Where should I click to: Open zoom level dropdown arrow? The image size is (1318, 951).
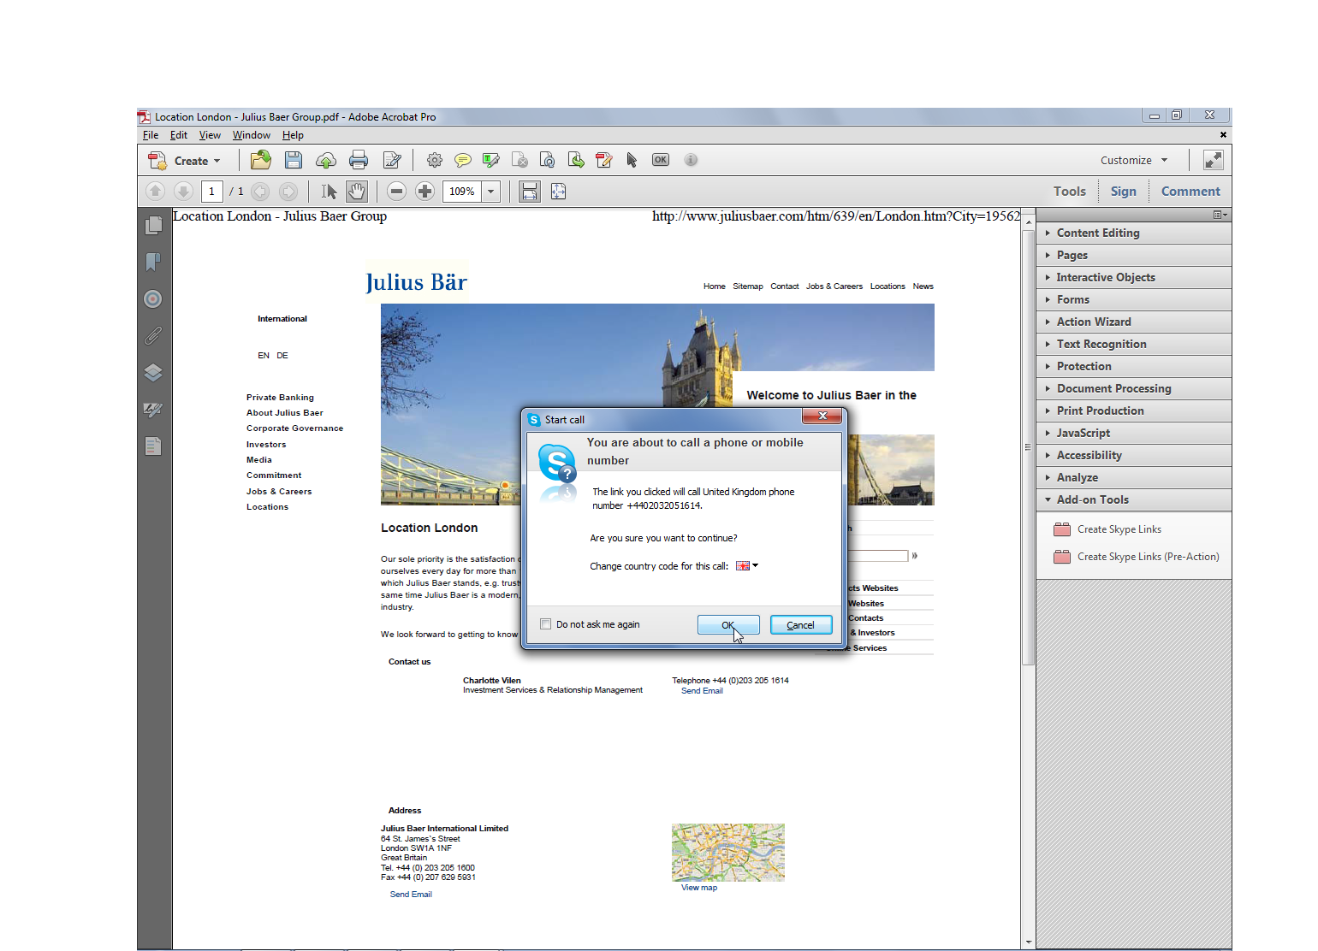pyautogui.click(x=491, y=192)
